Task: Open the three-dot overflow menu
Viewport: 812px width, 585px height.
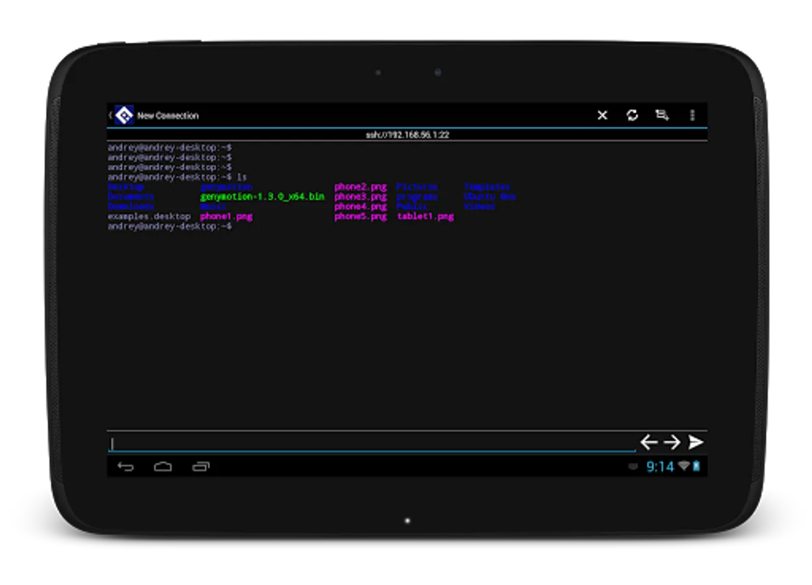Action: (692, 115)
